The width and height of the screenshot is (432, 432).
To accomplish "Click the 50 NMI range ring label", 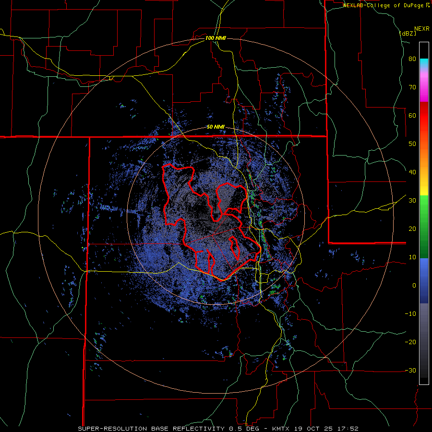I will pos(216,127).
